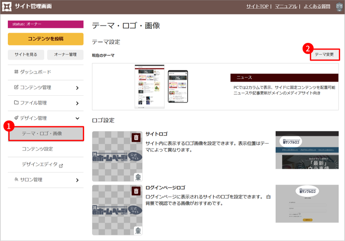345x241 pixels.
Task: Expand the ファイル管理 menu
Action: click(x=46, y=103)
